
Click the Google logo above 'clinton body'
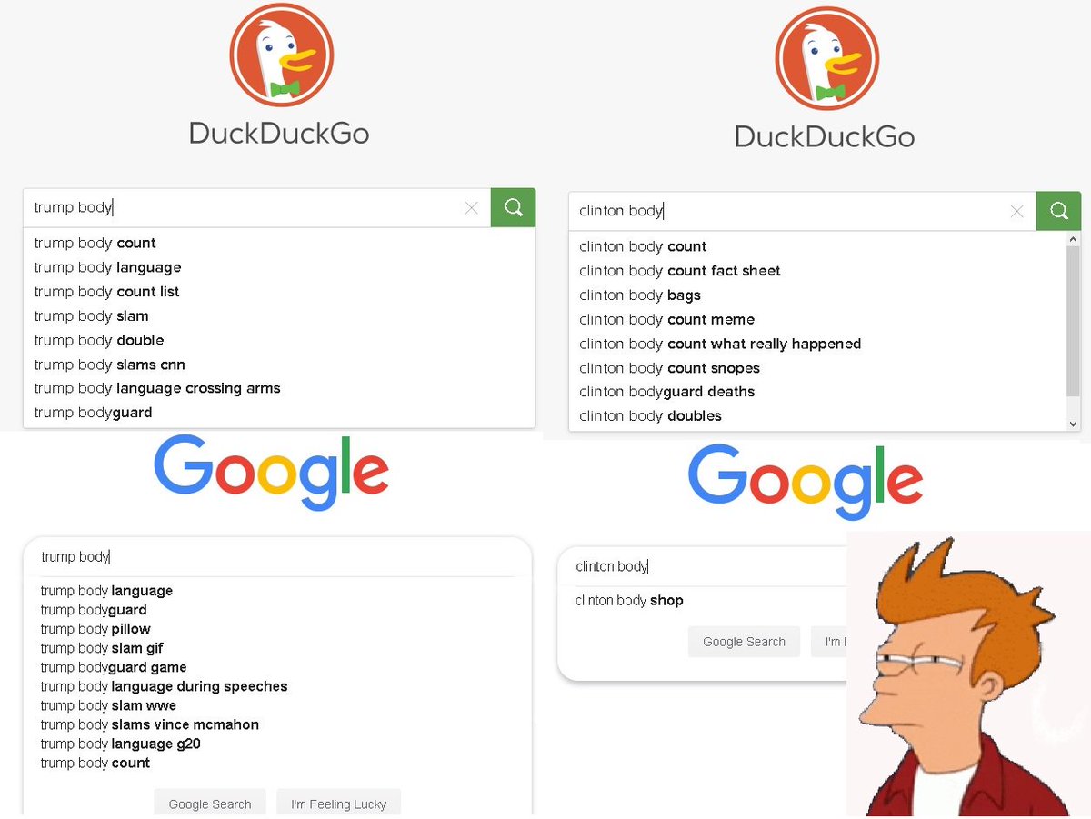[x=806, y=480]
